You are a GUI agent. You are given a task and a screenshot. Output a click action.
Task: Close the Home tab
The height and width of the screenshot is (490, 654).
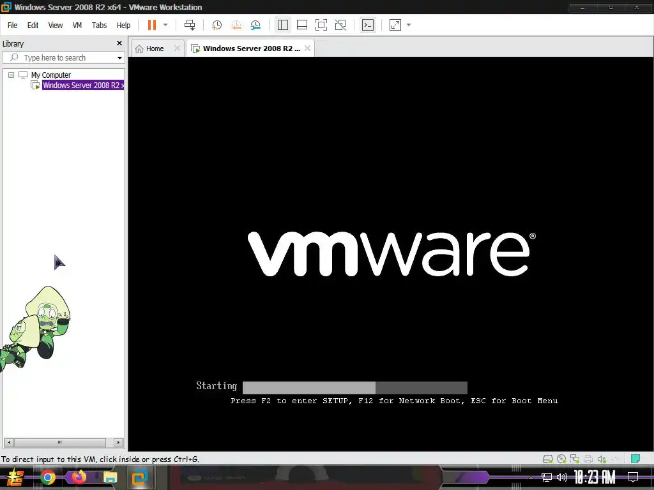pyautogui.click(x=177, y=48)
